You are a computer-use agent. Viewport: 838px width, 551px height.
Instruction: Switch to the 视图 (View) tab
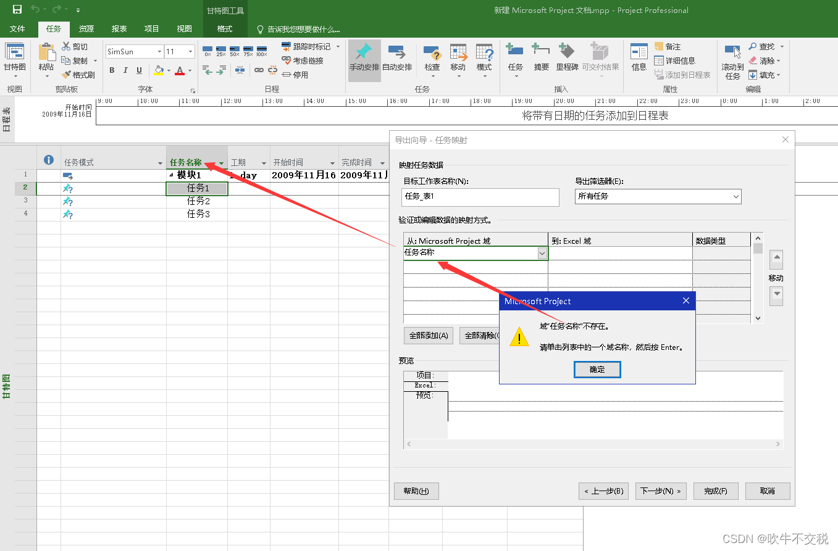tap(184, 29)
